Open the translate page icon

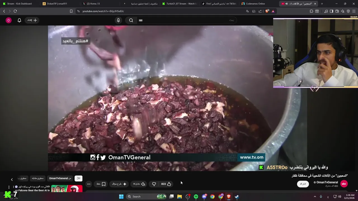247,11
